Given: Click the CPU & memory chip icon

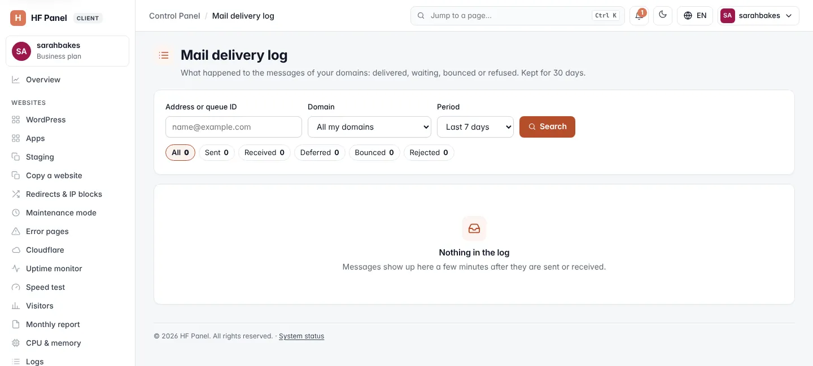Looking at the screenshot, I should click(x=16, y=343).
